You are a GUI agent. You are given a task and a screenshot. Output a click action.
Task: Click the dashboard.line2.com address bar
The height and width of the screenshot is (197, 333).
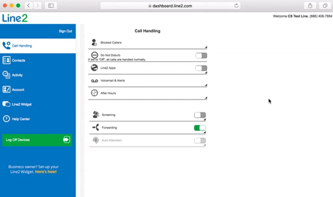tap(170, 6)
